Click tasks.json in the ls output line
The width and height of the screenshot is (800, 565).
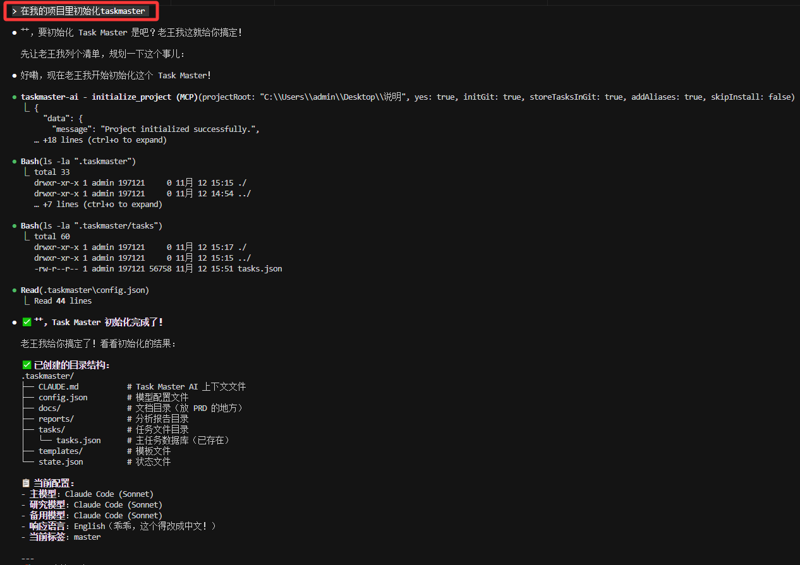point(260,268)
